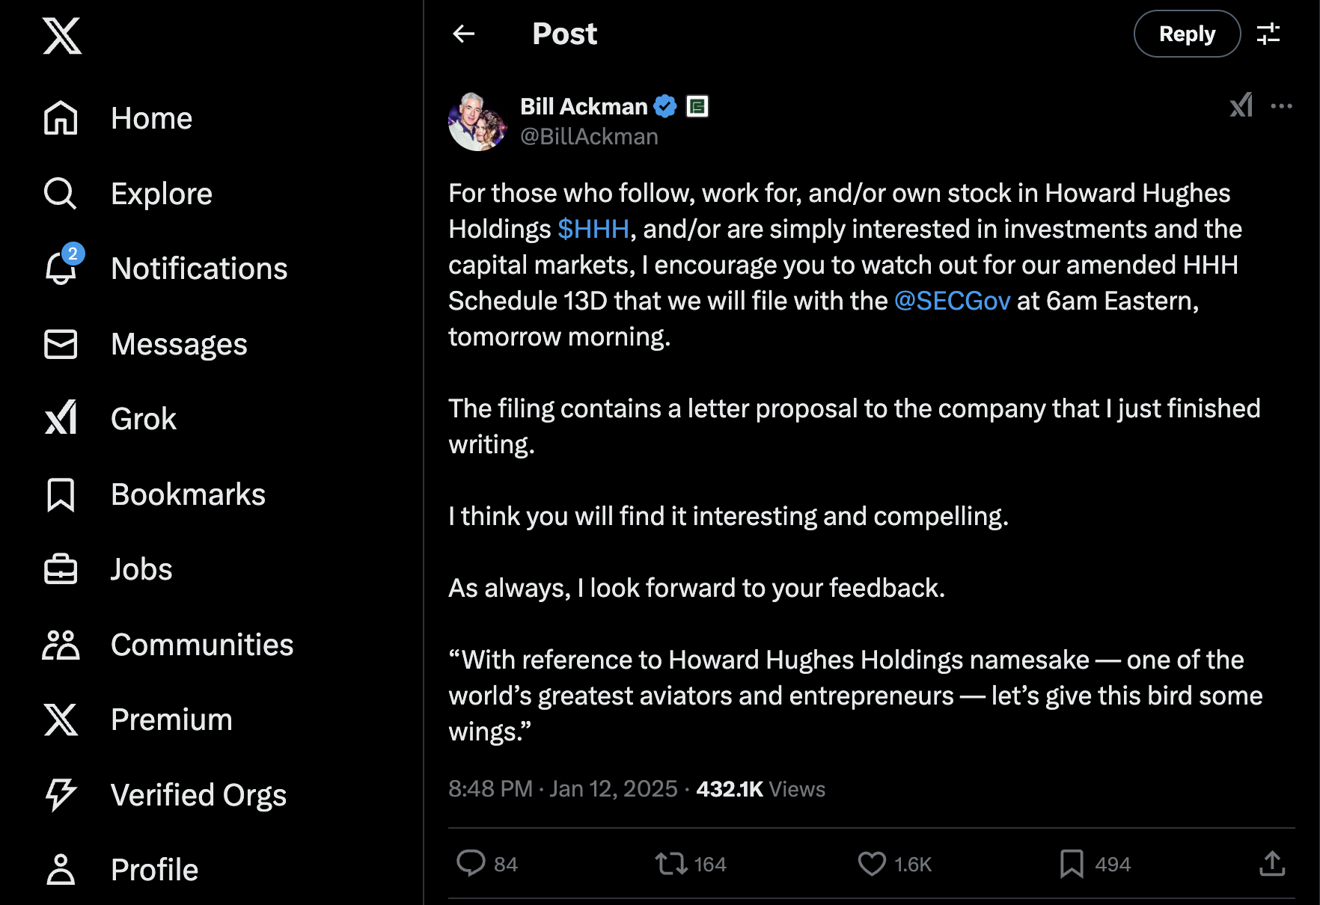Image resolution: width=1320 pixels, height=905 pixels.
Task: View saved Bookmarks
Action: coord(187,494)
